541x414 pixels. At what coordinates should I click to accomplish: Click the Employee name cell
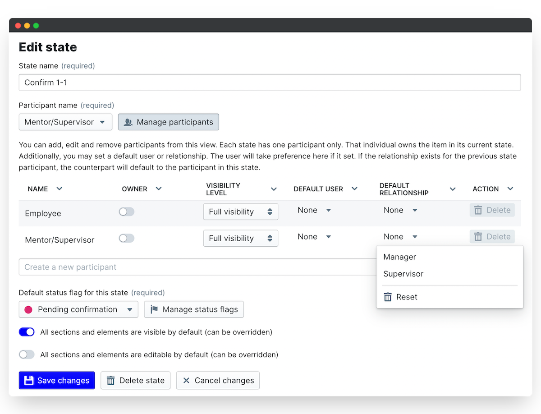pyautogui.click(x=43, y=213)
